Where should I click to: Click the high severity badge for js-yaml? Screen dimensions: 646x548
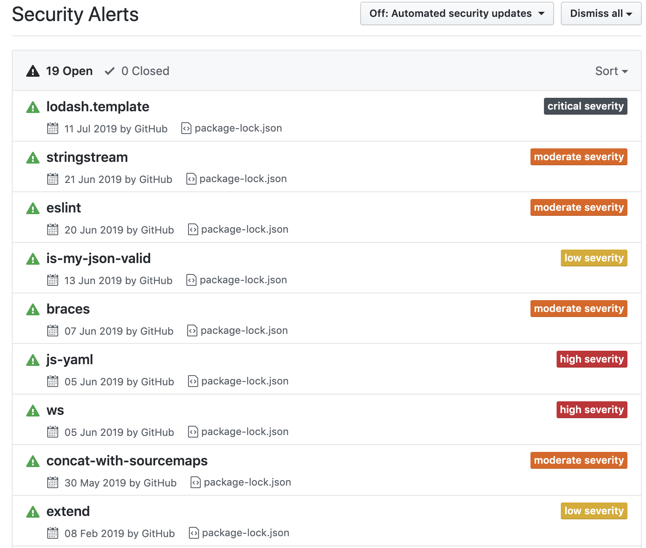click(592, 359)
